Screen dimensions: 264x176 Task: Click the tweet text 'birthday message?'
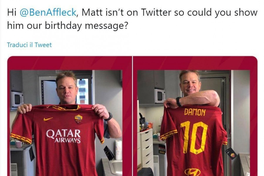click(x=86, y=26)
